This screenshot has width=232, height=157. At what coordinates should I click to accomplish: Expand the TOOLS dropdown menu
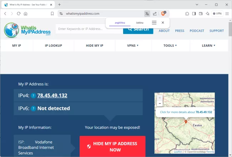point(170,46)
